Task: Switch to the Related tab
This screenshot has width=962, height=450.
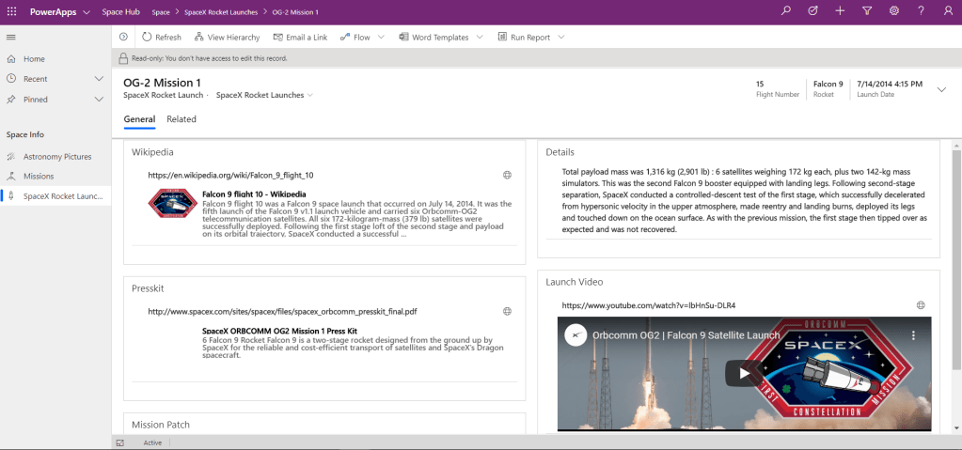Action: point(181,119)
